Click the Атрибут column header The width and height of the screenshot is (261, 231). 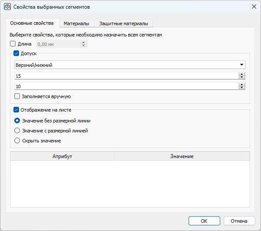pyautogui.click(x=62, y=156)
